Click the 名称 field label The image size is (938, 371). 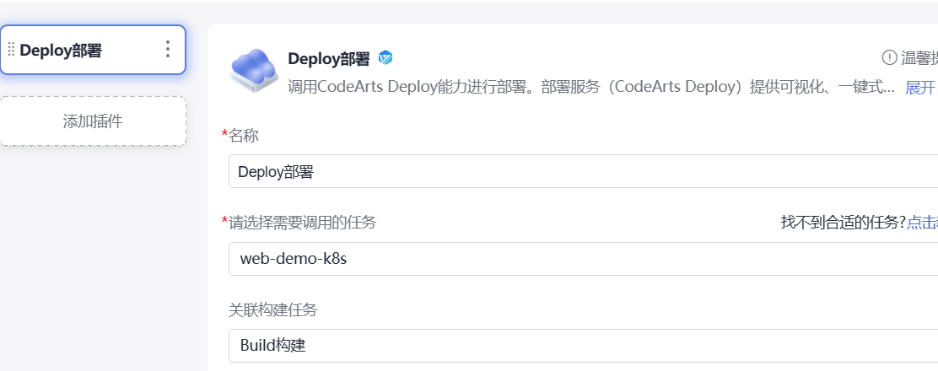pos(244,136)
